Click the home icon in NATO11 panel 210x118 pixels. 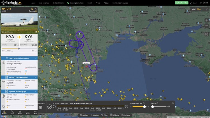[x=32, y=9]
